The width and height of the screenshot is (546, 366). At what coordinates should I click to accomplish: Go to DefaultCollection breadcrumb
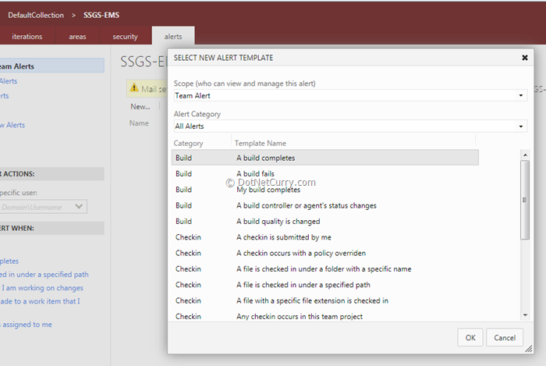click(x=36, y=15)
